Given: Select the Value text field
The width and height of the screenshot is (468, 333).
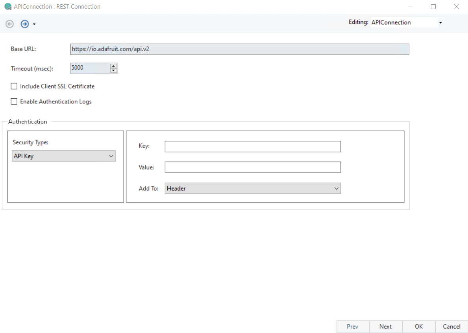Looking at the screenshot, I should (252, 167).
